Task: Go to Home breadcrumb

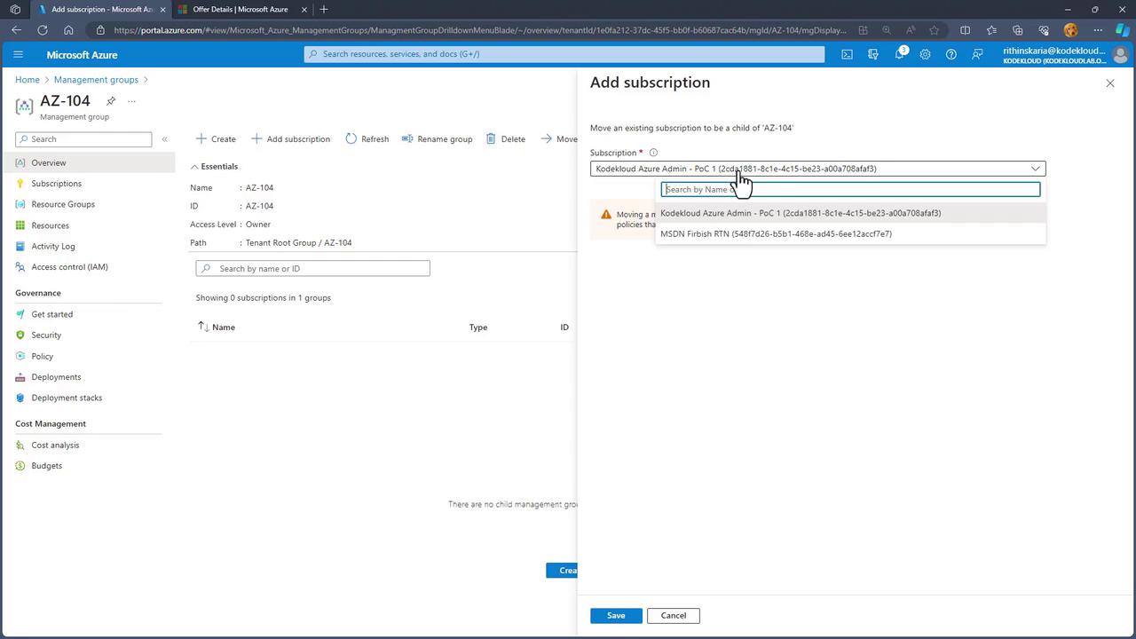Action: click(28, 80)
